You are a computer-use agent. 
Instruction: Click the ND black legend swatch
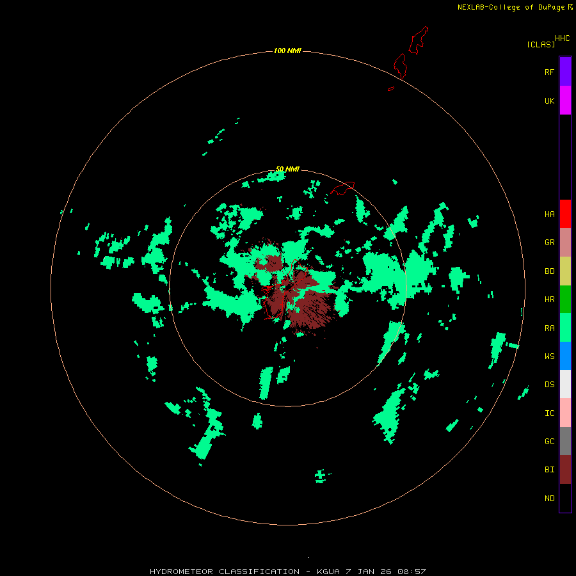[x=565, y=498]
